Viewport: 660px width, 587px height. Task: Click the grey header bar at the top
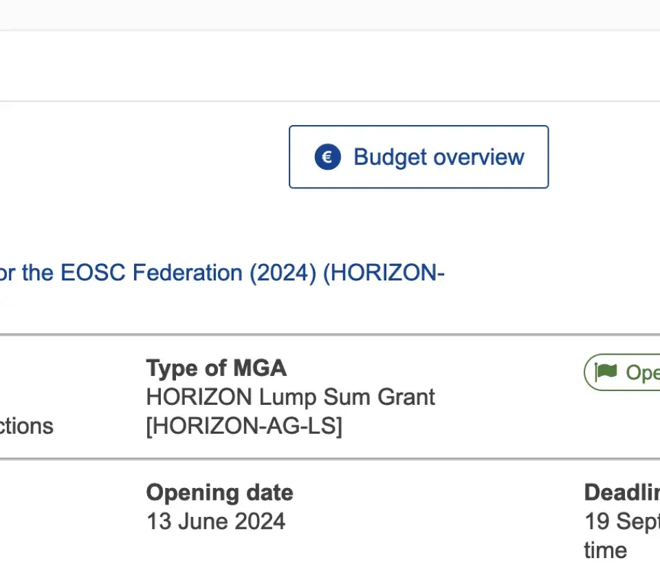point(330,14)
